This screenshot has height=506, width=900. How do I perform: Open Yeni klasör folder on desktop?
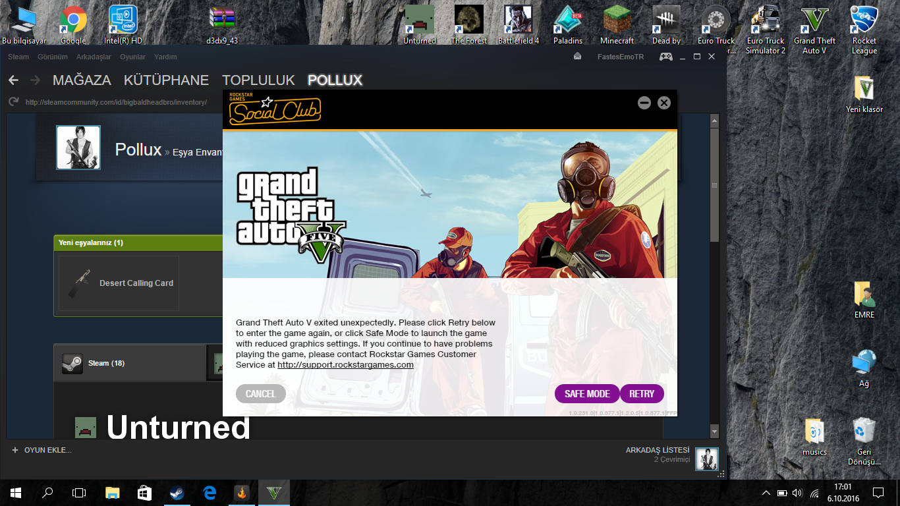(x=864, y=94)
